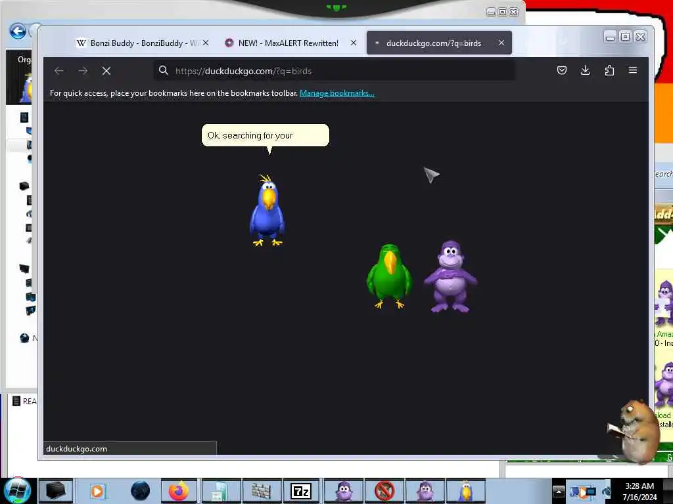Click the 'Ok, searching for your' speech balloon
This screenshot has height=504, width=673.
(266, 135)
